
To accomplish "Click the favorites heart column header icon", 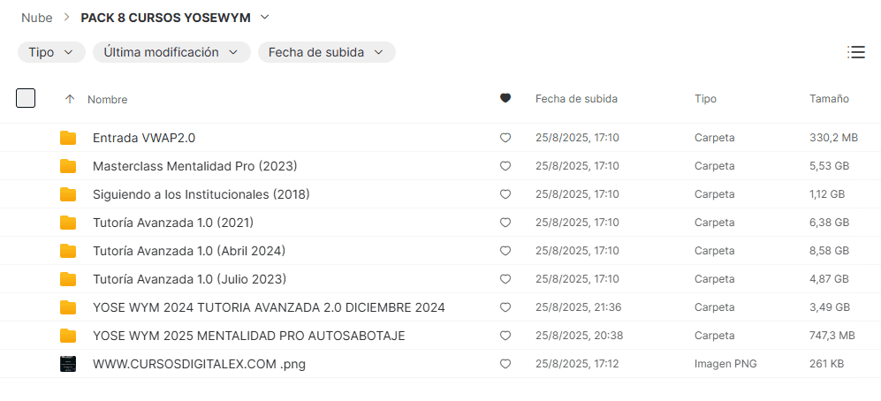I will pos(505,99).
